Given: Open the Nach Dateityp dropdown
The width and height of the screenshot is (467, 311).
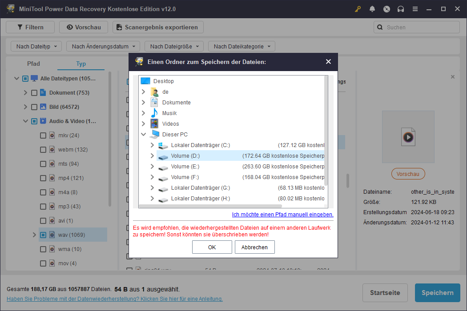Looking at the screenshot, I should 36,46.
